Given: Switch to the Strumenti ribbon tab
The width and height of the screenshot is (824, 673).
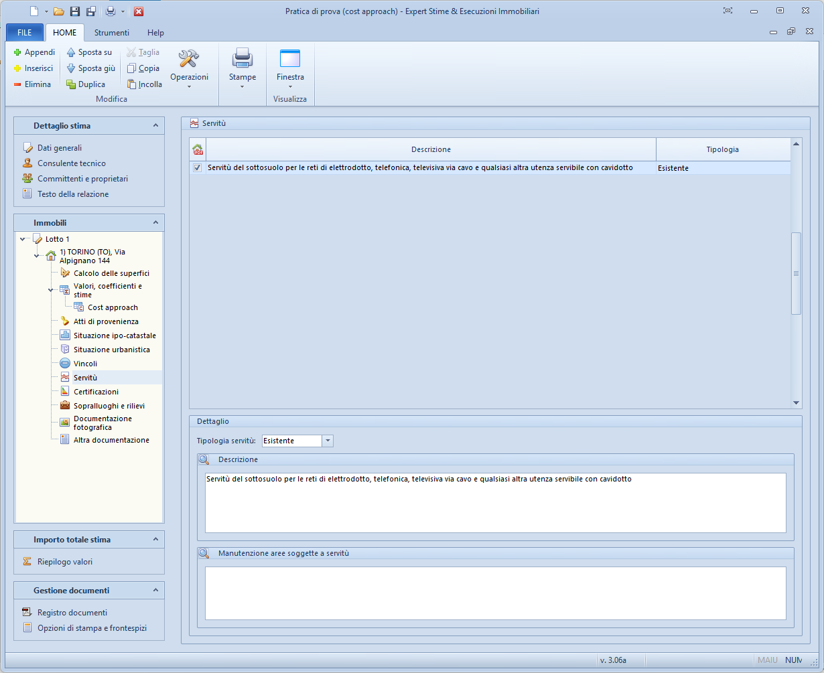Looking at the screenshot, I should (x=112, y=33).
